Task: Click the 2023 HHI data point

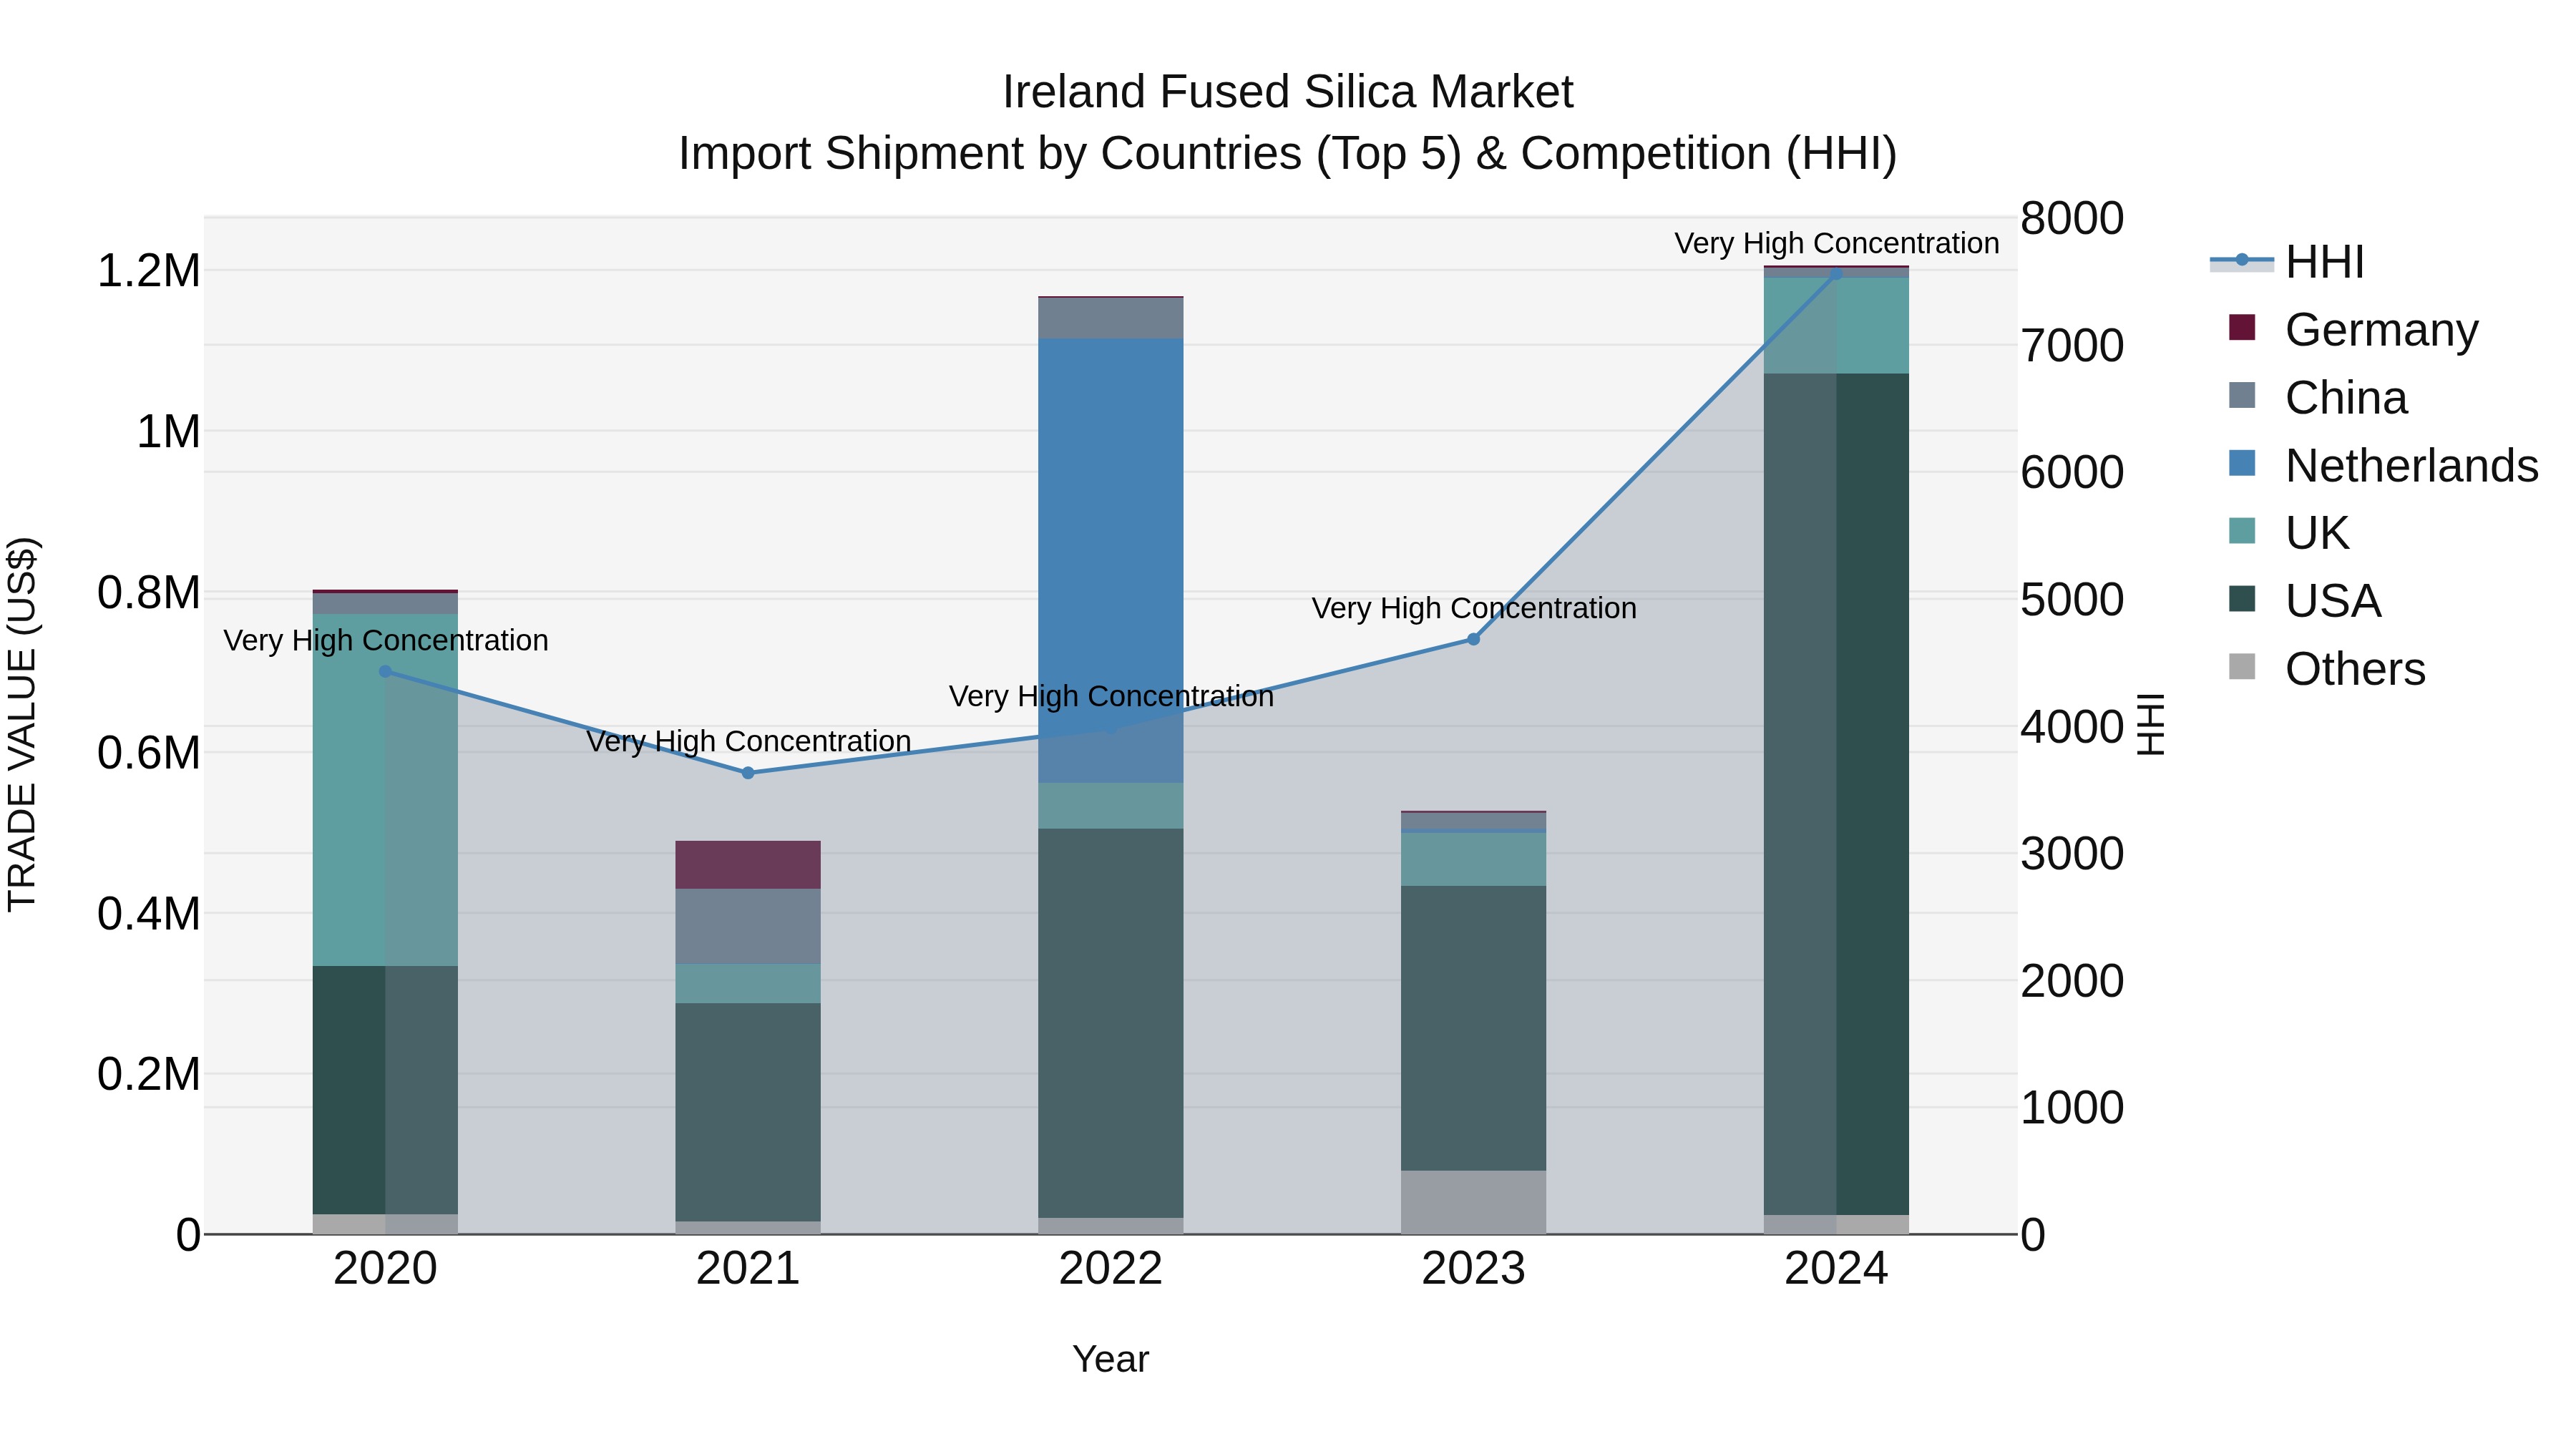Action: 1473,639
